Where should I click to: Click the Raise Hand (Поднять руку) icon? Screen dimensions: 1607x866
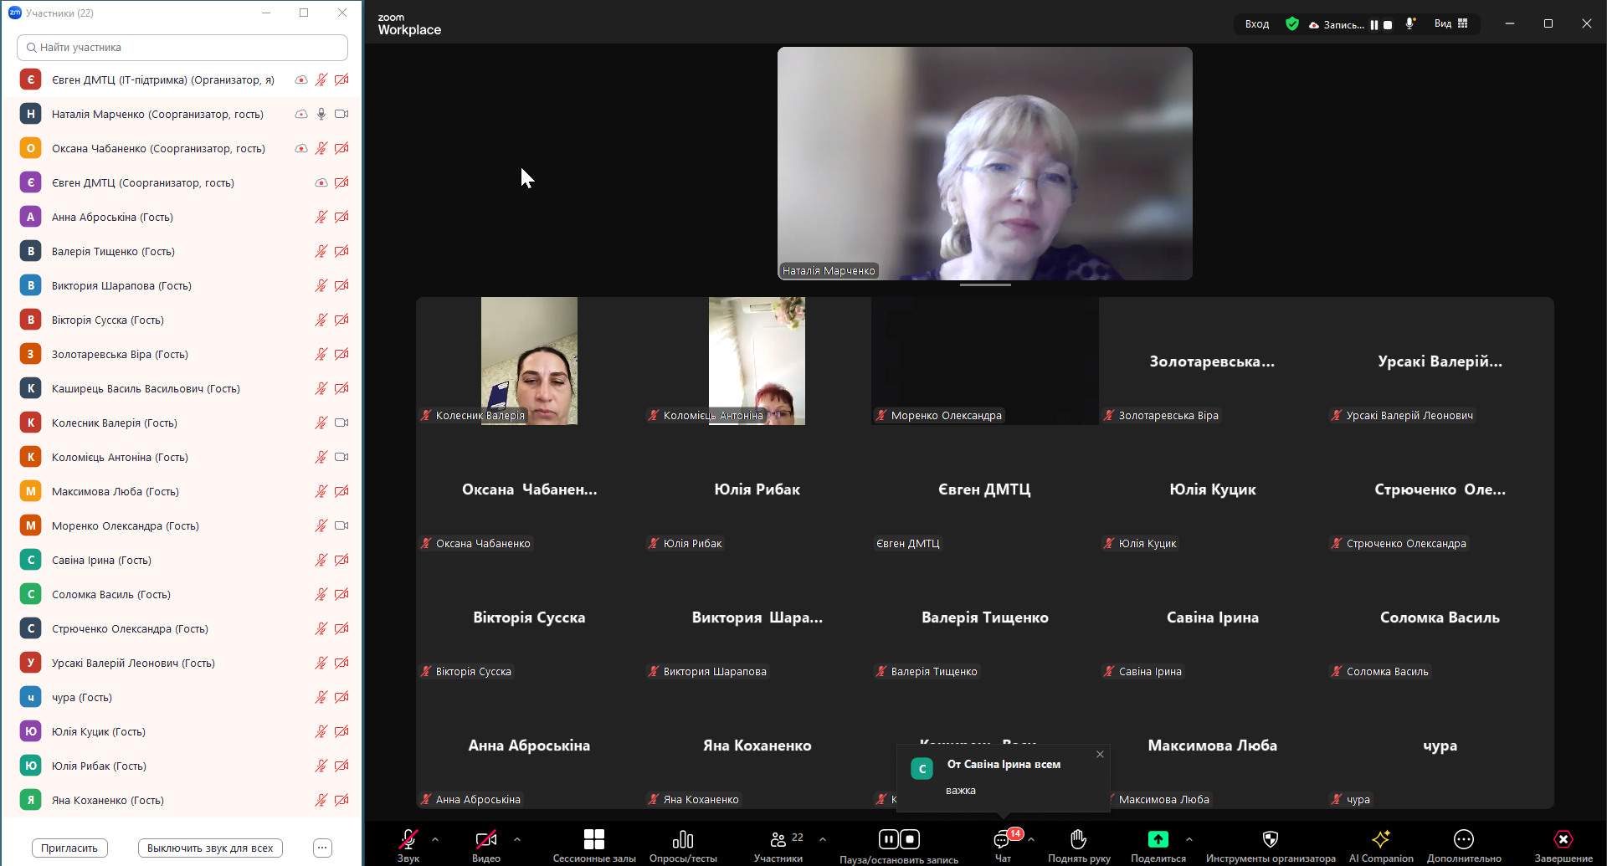pyautogui.click(x=1079, y=840)
